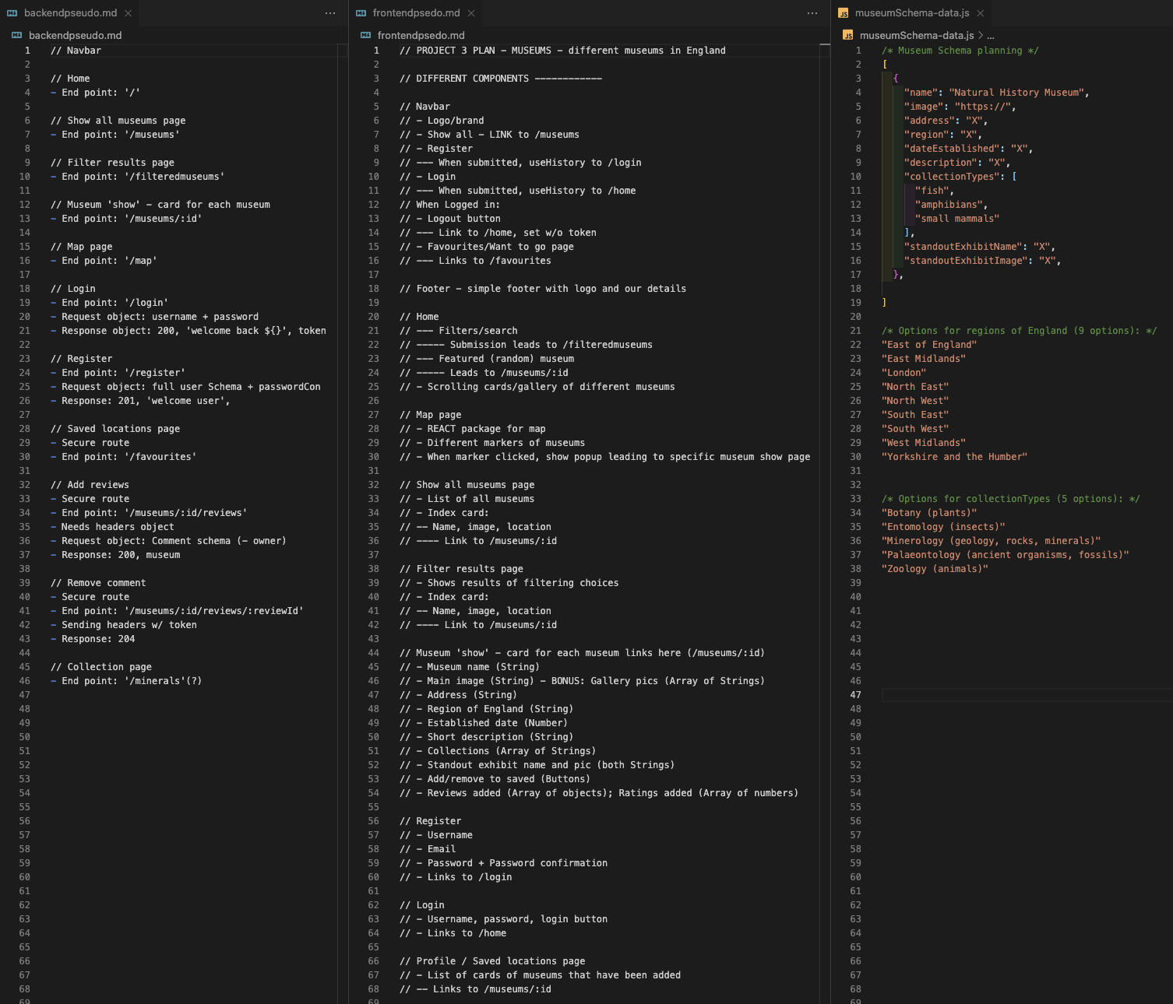Click "// Footer - simple footer with logo" line
1173x1004 pixels.
pos(543,289)
